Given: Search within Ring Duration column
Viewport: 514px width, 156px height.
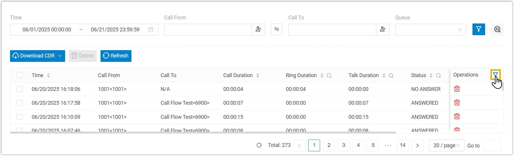Looking at the screenshot, I should point(329,76).
